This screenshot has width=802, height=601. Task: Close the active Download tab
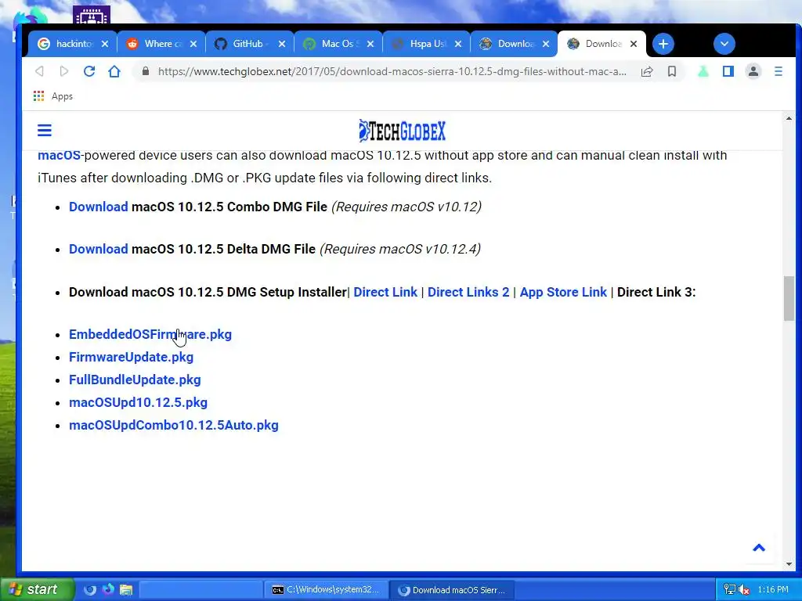click(633, 44)
